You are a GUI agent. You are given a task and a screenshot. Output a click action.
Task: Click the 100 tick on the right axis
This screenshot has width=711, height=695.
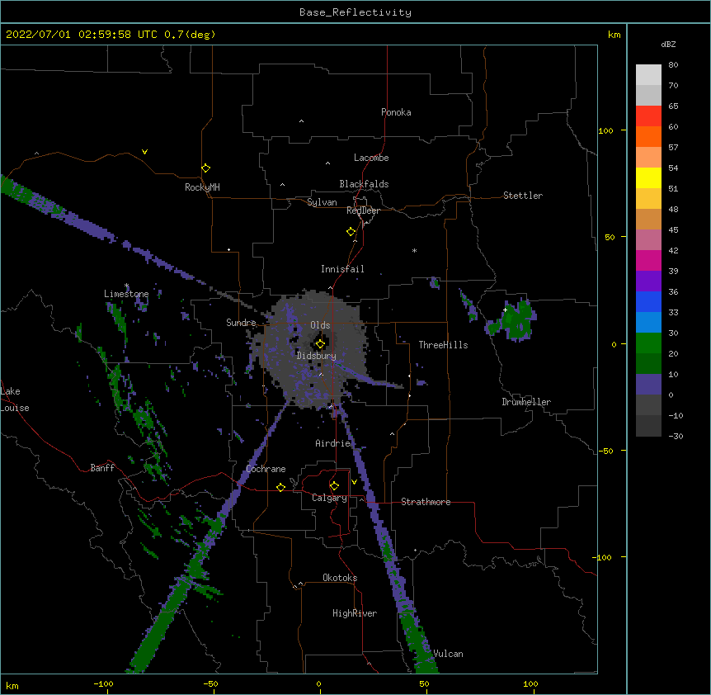coord(605,130)
